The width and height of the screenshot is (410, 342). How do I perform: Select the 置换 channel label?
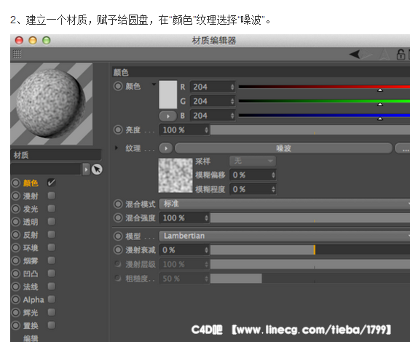tap(31, 326)
